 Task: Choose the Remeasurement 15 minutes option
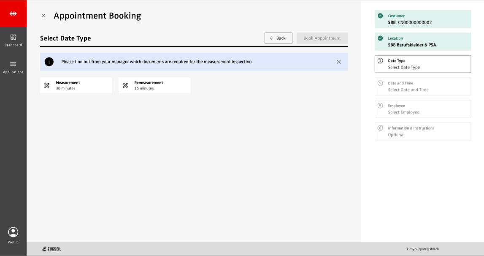[154, 85]
